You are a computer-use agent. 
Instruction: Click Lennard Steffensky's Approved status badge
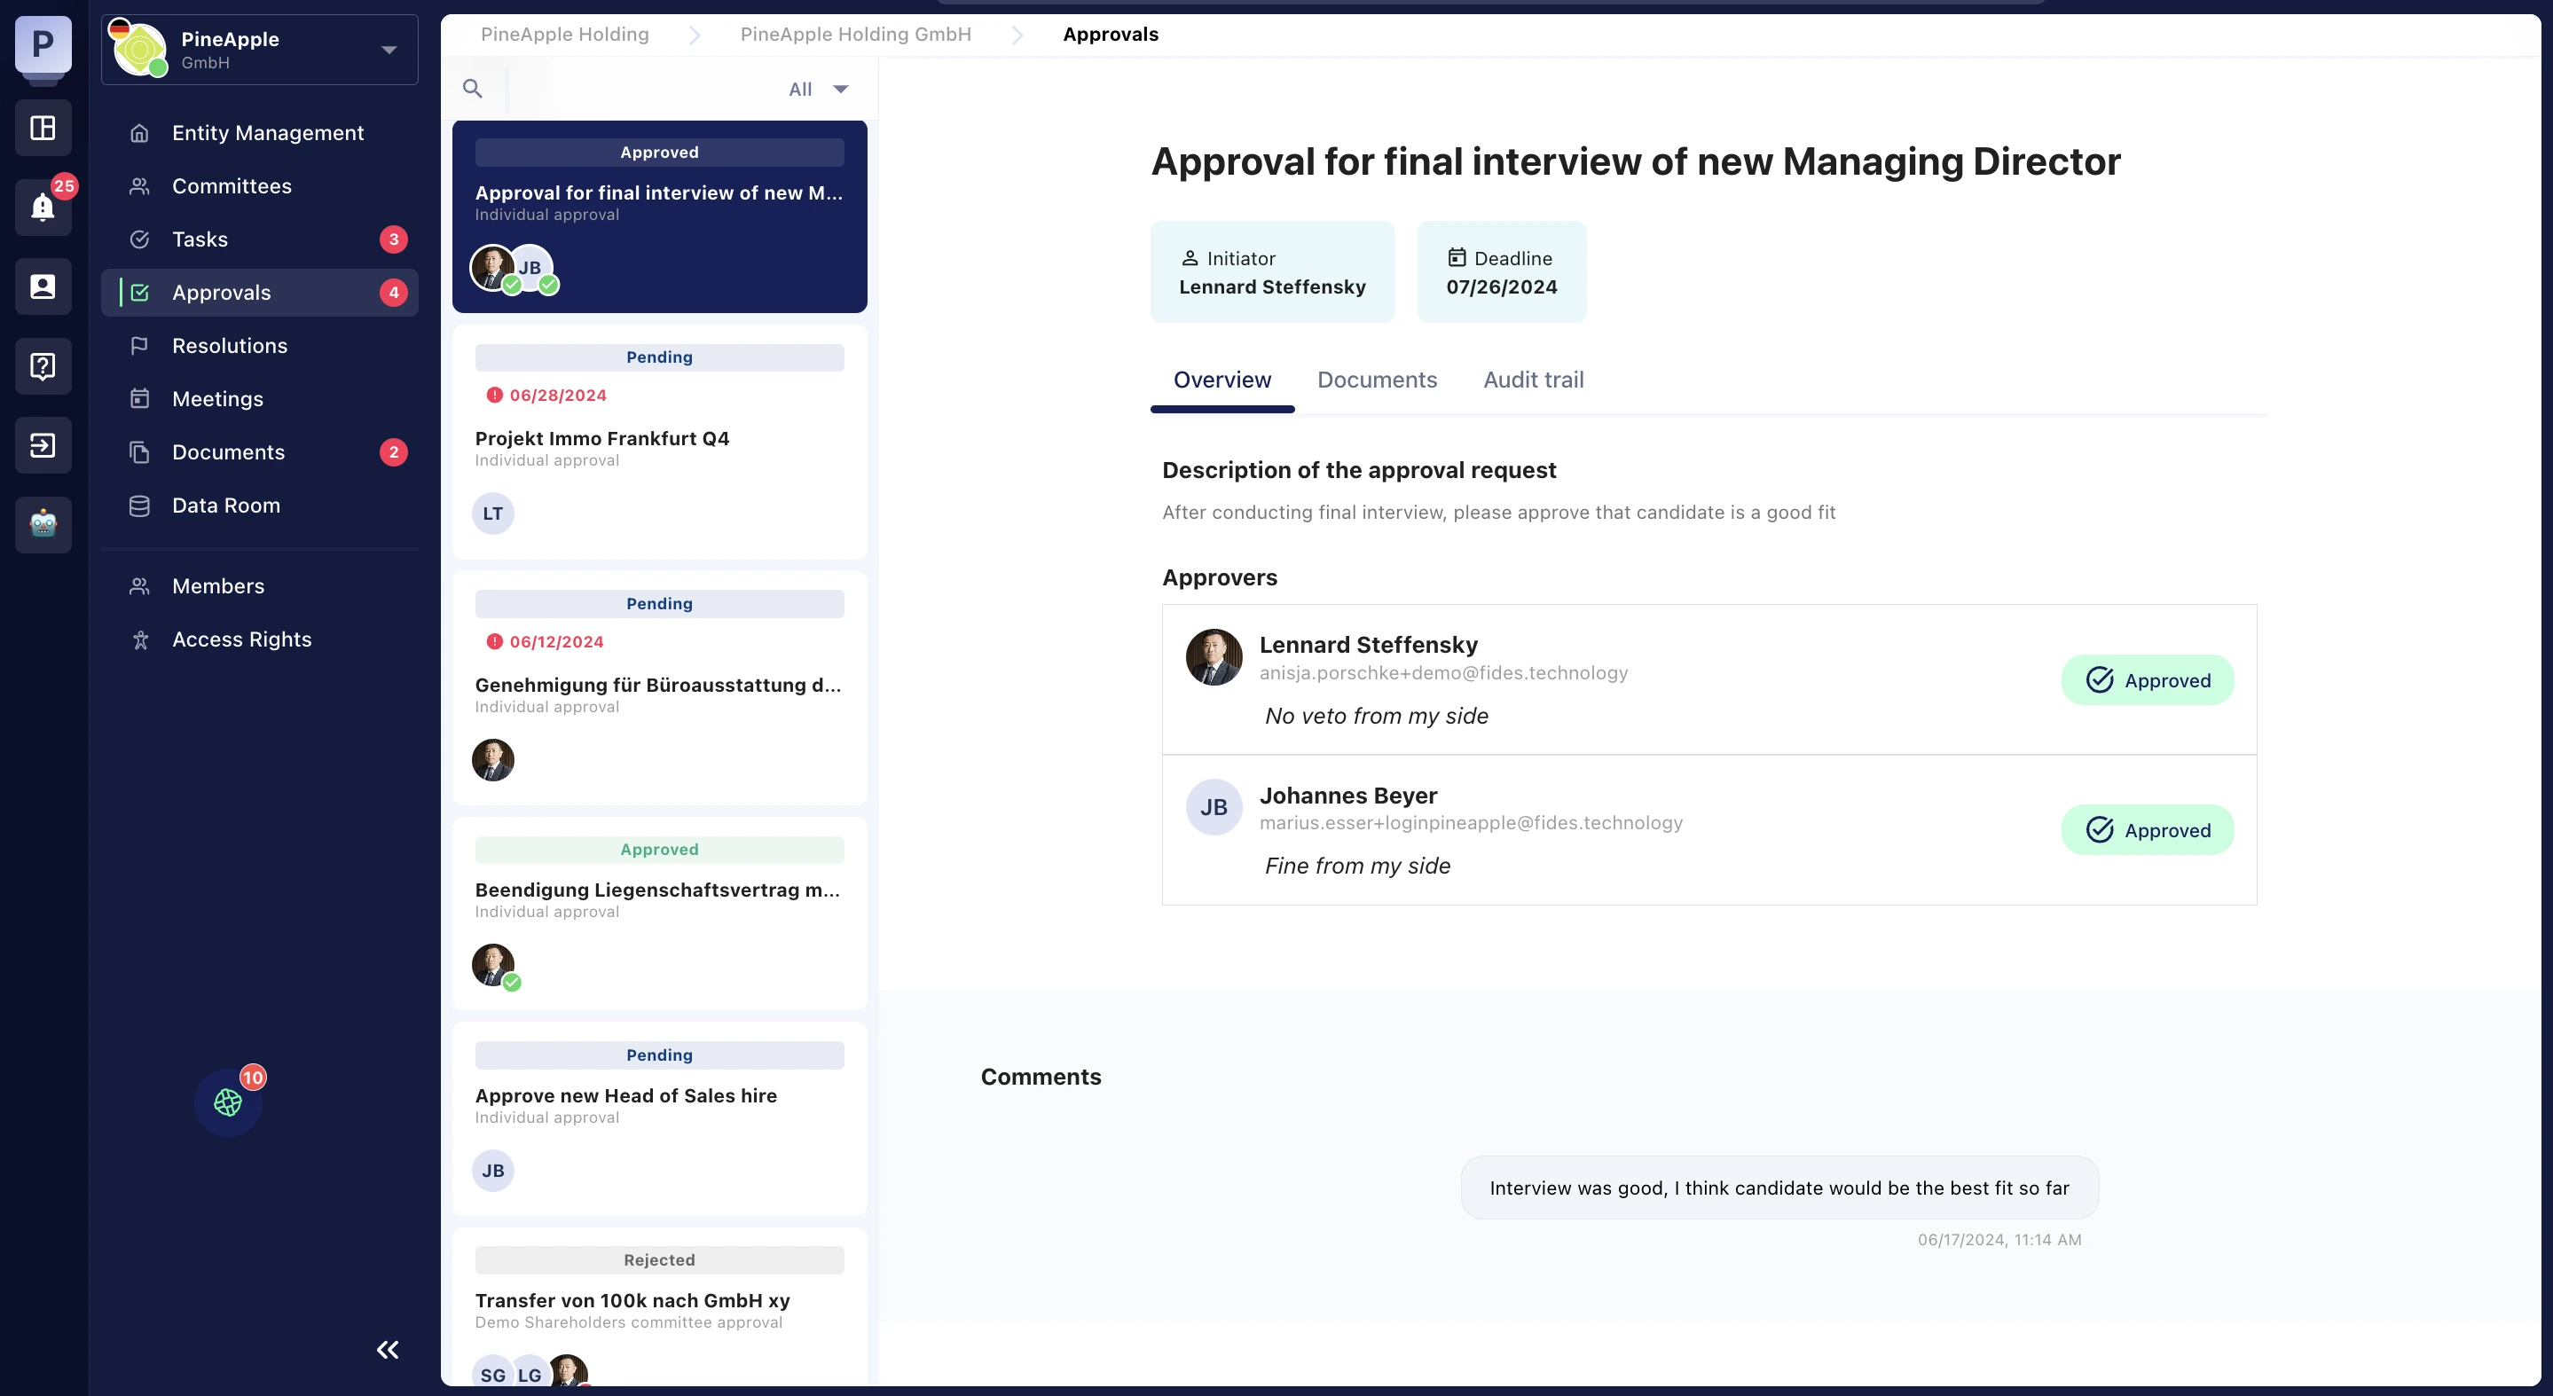pyautogui.click(x=2147, y=680)
